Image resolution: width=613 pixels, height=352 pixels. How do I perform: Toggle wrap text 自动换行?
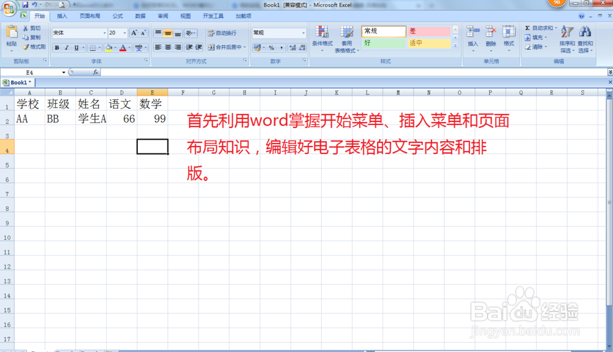[x=222, y=33]
